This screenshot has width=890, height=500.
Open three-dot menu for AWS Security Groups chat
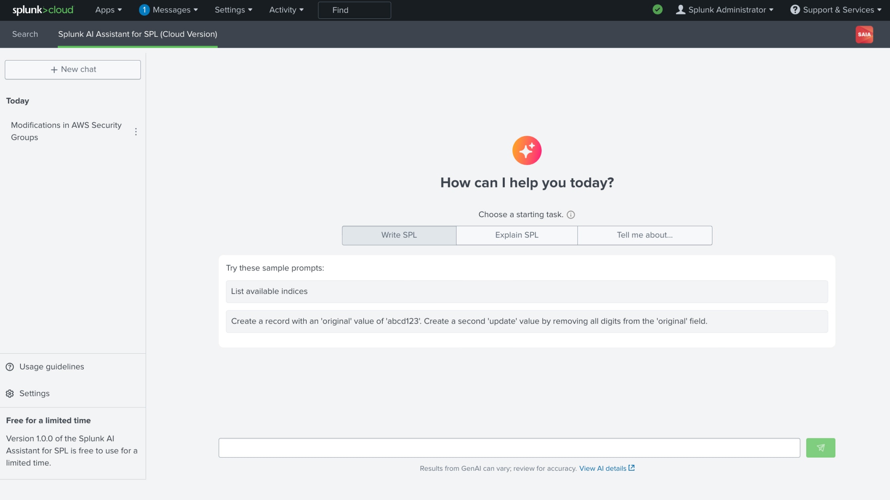coord(136,132)
